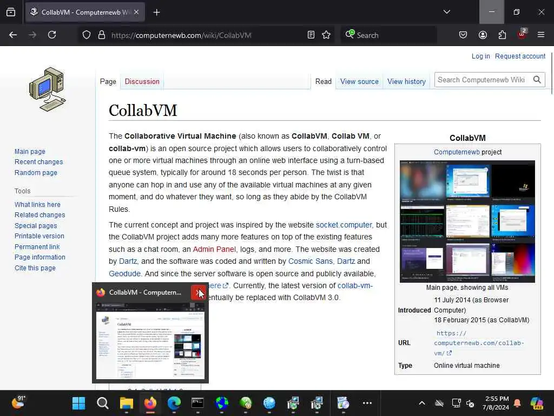Open Computernewb link in infobox
554x416 pixels.
pos(457,152)
